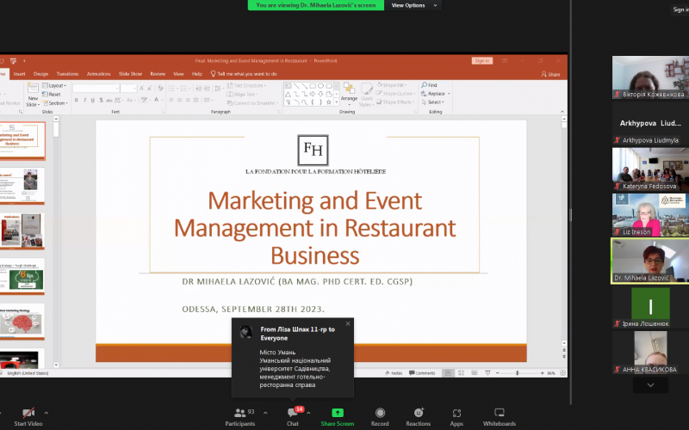Click Tell me what you want to do
This screenshot has width=689, height=430.
pyautogui.click(x=244, y=74)
